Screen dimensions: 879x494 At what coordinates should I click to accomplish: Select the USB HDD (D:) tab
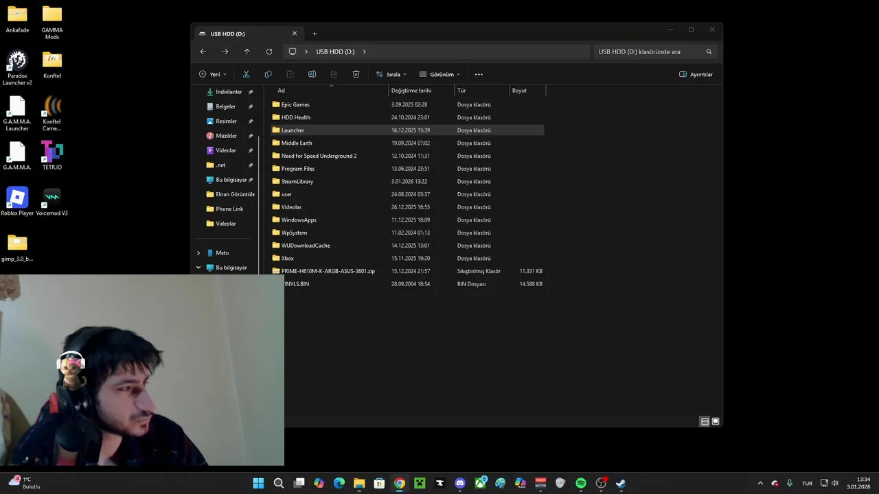point(248,34)
